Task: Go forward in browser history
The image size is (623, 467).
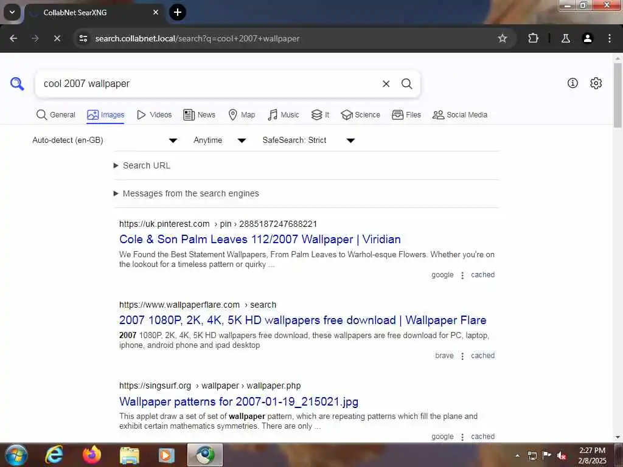Action: [35, 38]
